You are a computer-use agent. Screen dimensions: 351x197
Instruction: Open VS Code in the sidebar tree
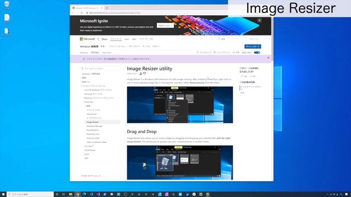(89, 146)
